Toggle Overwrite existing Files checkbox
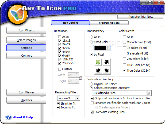Image resolution: width=165 pixels, height=124 pixels. 92,112
